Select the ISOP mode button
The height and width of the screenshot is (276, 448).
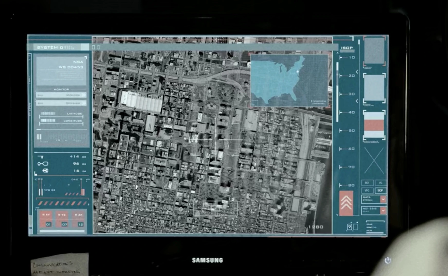click(x=380, y=190)
